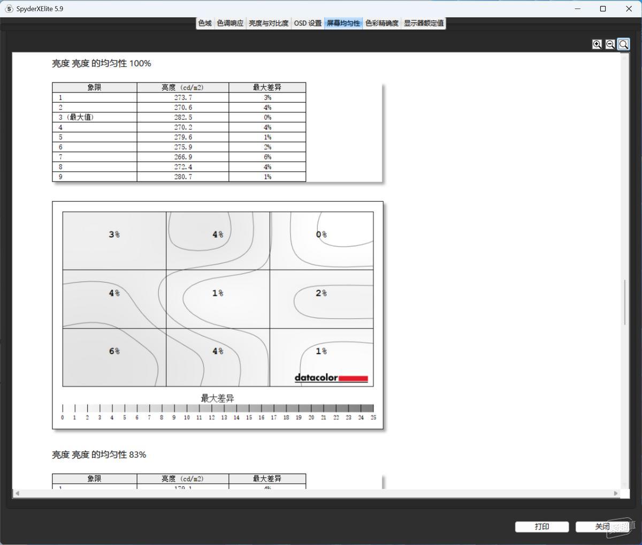Viewport: 642px width, 545px height.
Task: Click the vertical scrollbar thumb of the report
Action: (624, 302)
